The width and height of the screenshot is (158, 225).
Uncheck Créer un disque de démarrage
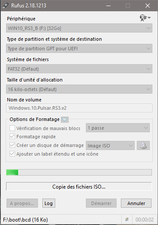12,145
